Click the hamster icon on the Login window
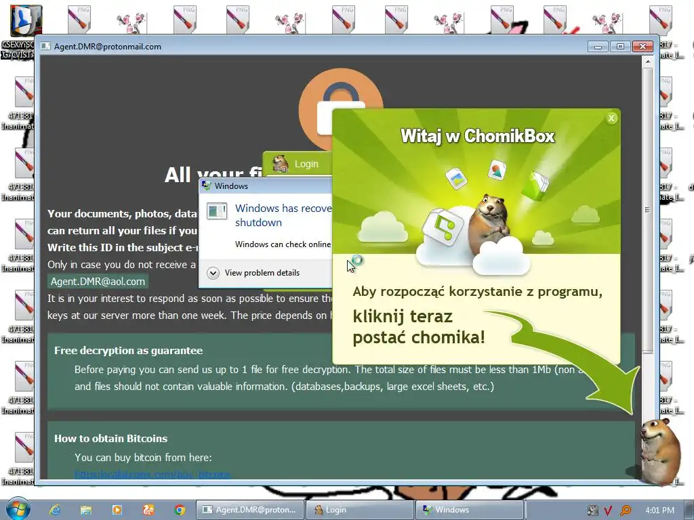 click(280, 164)
